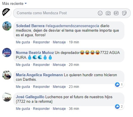The width and height of the screenshot is (133, 117).
Task: Attach a photo with the camera icon
Action: 108,13
